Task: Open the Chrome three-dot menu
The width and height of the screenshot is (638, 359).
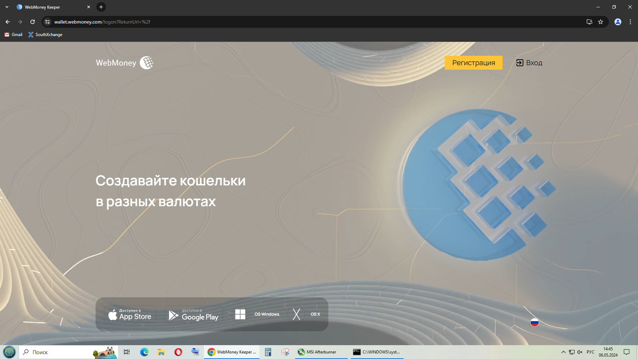Action: [630, 22]
